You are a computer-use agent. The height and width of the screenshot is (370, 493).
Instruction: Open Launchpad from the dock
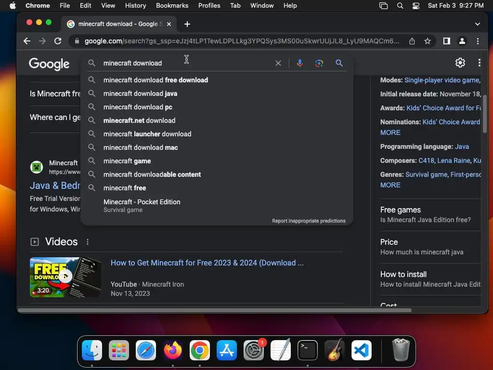tap(119, 350)
